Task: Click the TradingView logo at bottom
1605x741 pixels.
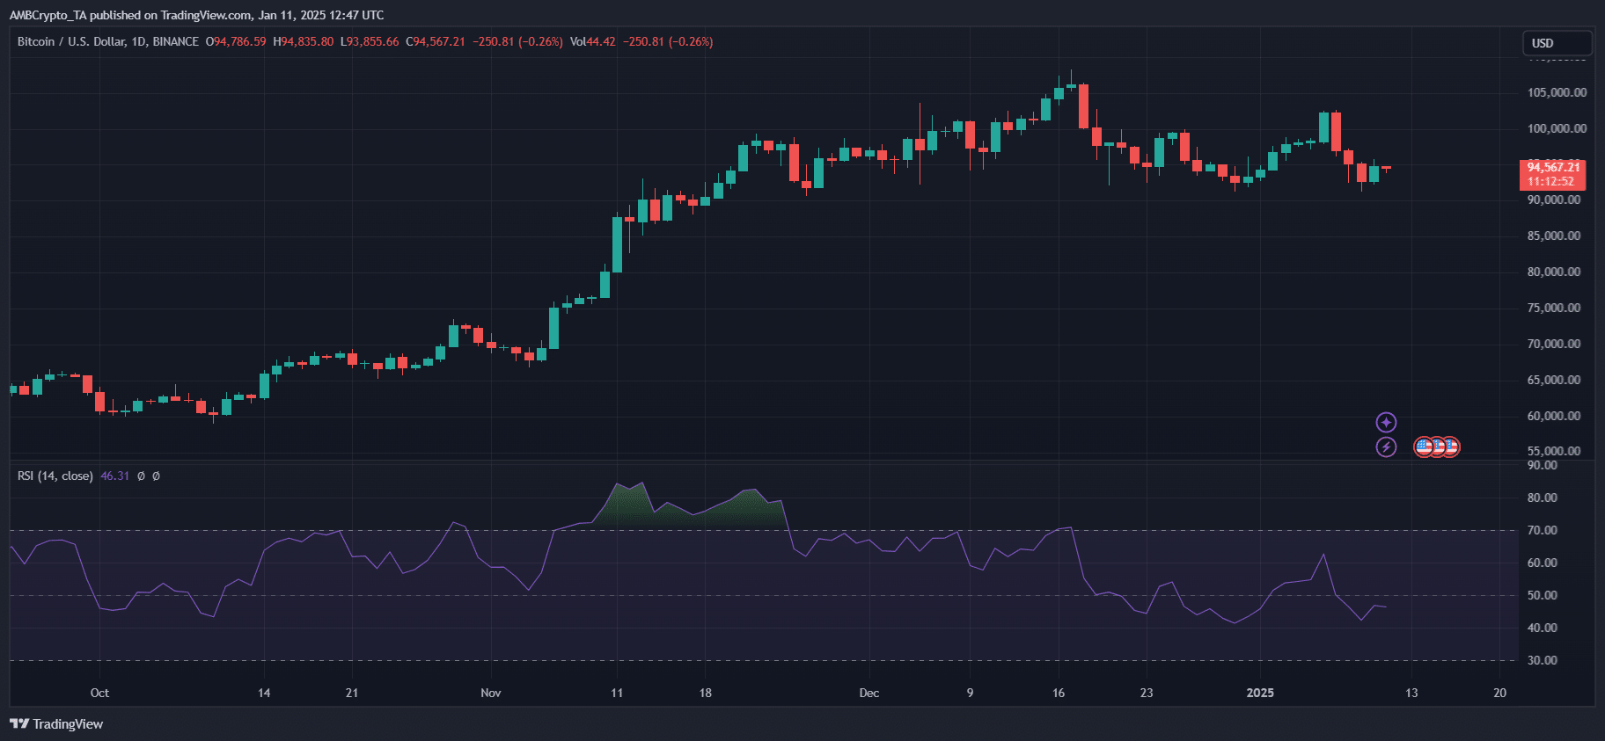Action: click(x=56, y=724)
